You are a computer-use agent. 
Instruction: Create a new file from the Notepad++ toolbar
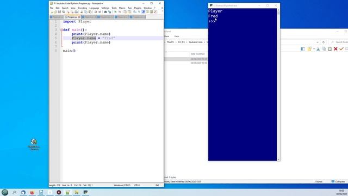52,12
